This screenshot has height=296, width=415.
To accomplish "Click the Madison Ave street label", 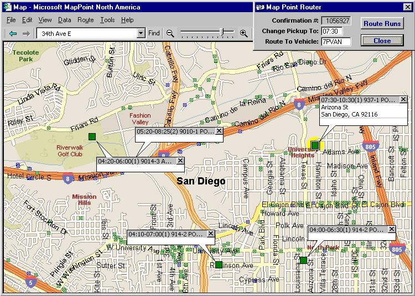I will pos(347,166).
